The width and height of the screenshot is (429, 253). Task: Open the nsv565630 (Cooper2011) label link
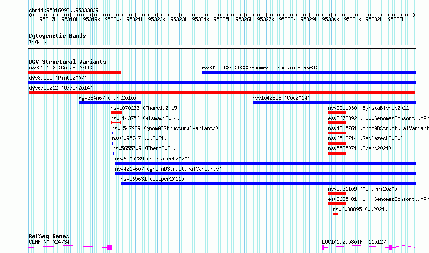[x=61, y=67]
